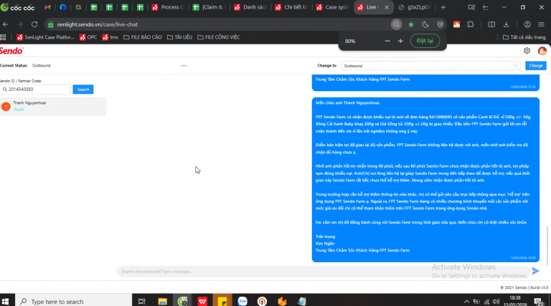
Task: Open the notifications center icon
Action: tap(539, 302)
